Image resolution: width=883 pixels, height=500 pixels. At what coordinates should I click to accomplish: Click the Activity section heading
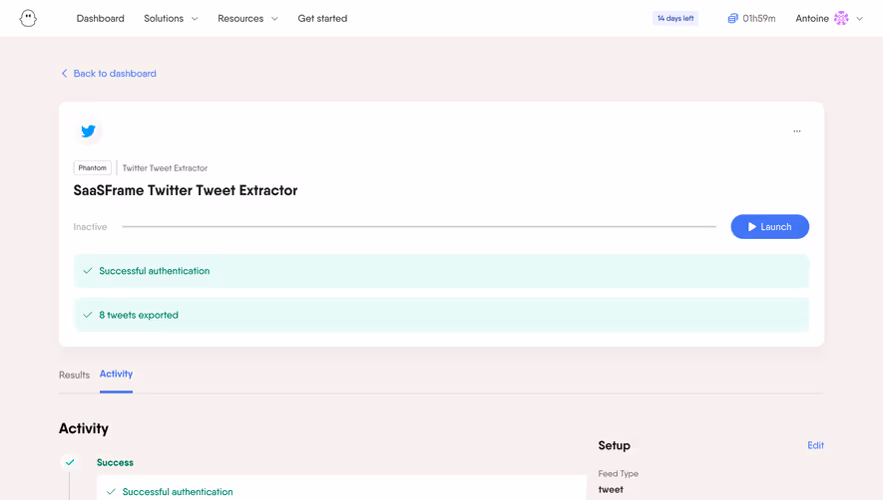coord(84,428)
